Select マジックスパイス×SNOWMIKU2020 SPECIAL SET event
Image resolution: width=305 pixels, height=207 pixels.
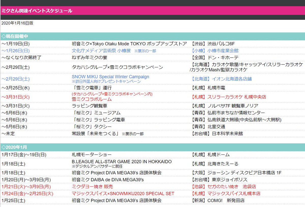pyautogui.click(x=123, y=194)
